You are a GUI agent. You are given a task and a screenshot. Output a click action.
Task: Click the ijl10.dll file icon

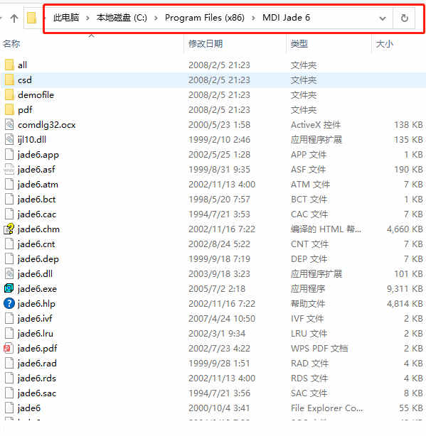[x=9, y=139]
